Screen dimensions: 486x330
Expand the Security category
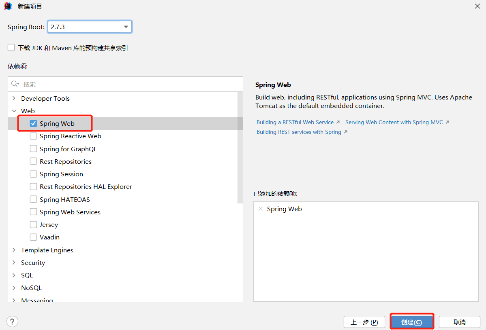pyautogui.click(x=14, y=263)
